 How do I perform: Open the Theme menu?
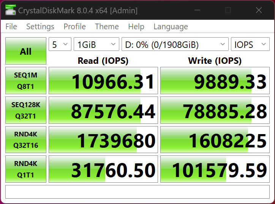(107, 27)
